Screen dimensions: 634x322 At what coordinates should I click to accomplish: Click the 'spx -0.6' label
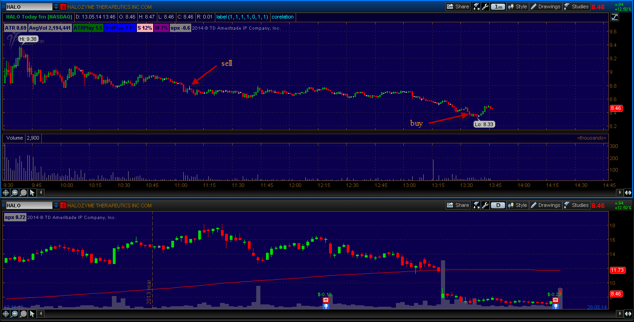181,28
